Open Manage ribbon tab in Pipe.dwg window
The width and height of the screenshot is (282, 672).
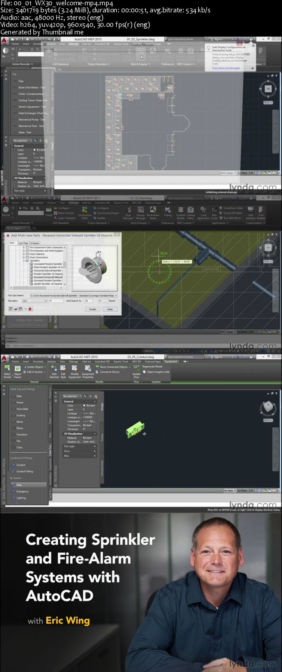(74, 203)
